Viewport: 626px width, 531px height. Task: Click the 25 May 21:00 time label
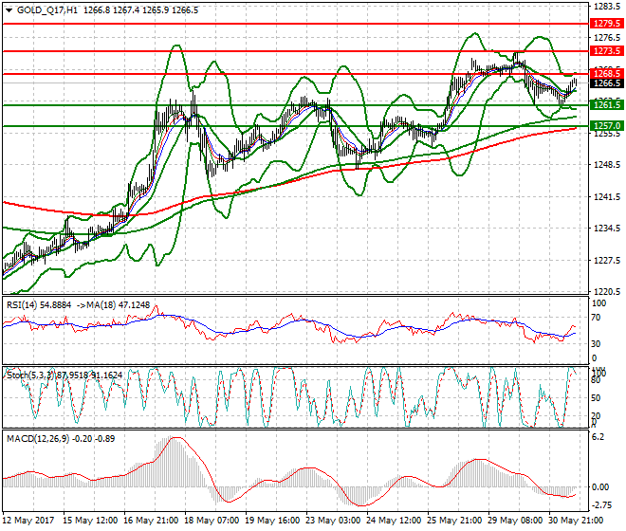click(455, 521)
